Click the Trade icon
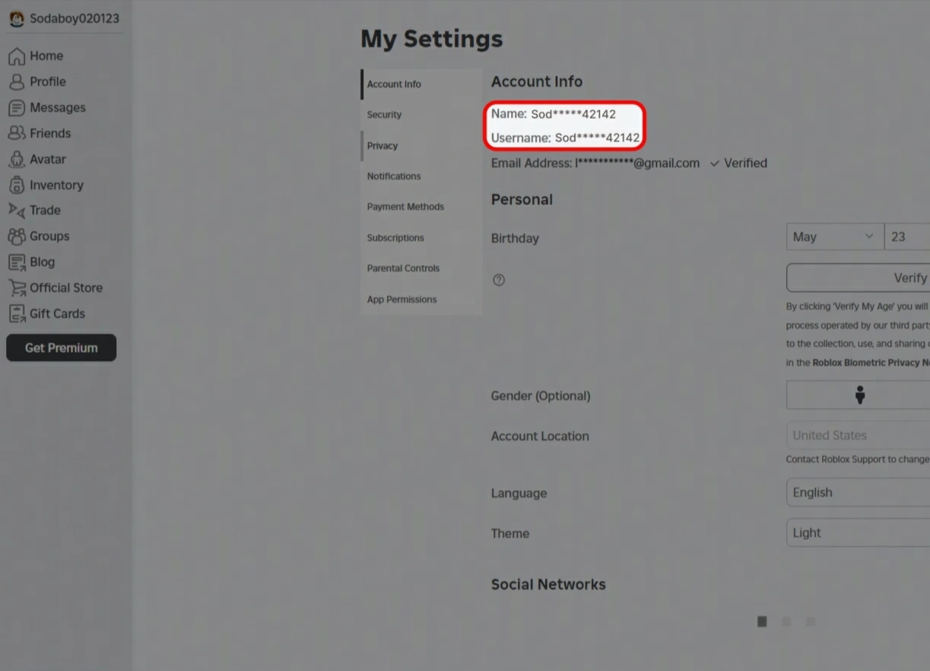This screenshot has width=930, height=671. pyautogui.click(x=16, y=210)
